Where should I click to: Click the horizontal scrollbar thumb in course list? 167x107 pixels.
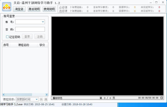pyautogui.click(x=18, y=95)
